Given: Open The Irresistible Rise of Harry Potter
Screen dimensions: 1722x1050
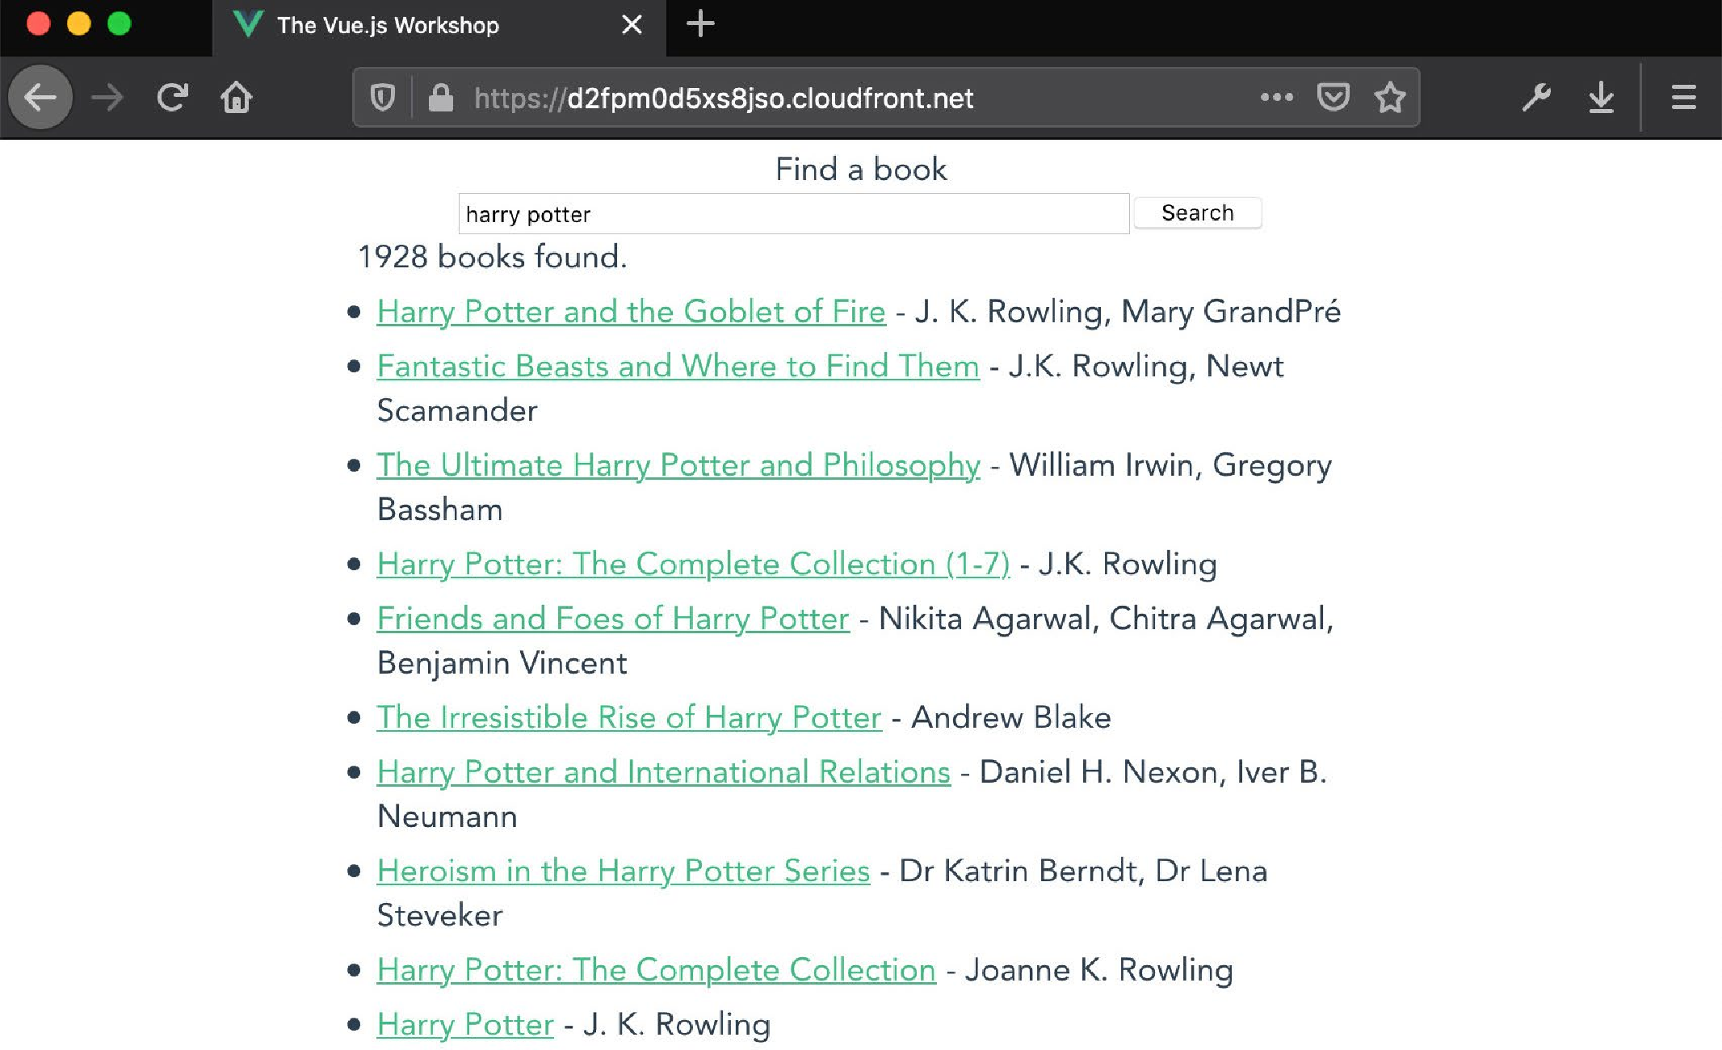Looking at the screenshot, I should pos(628,717).
